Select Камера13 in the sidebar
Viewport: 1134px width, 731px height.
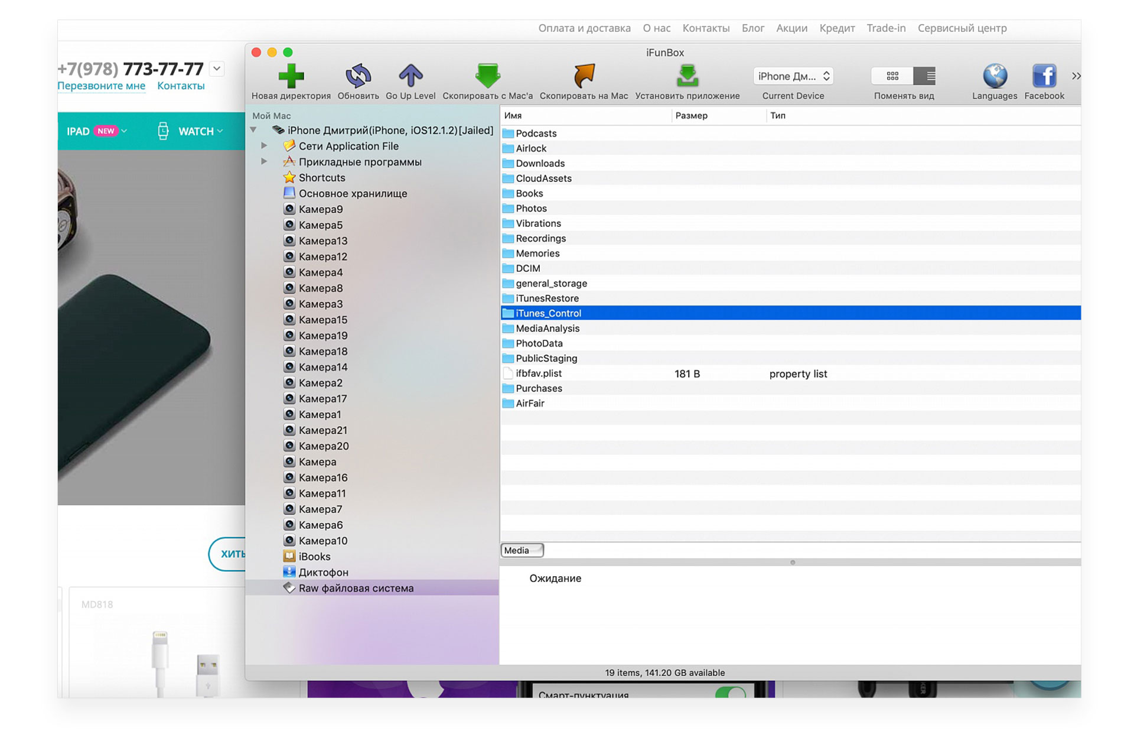[322, 241]
